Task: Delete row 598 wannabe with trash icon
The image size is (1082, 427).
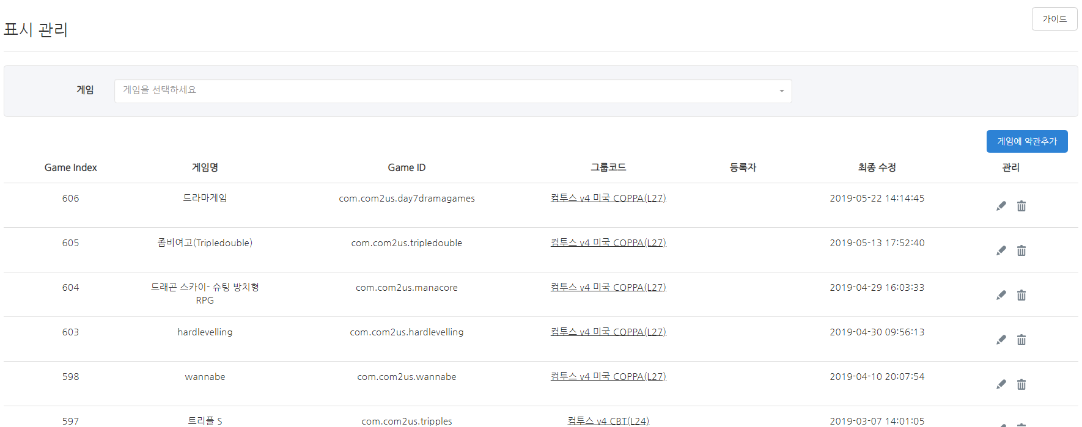Action: pyautogui.click(x=1021, y=384)
